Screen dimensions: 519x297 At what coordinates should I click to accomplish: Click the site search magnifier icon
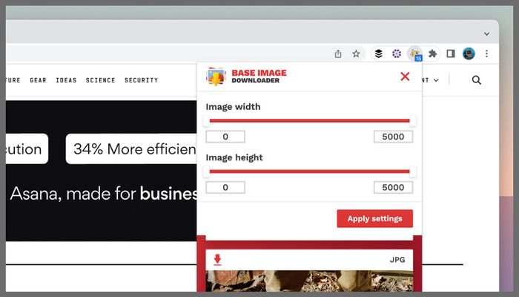coord(476,80)
